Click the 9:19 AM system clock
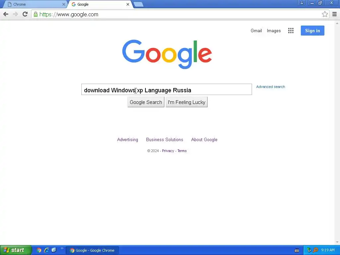This screenshot has width=340, height=255. coord(328,250)
